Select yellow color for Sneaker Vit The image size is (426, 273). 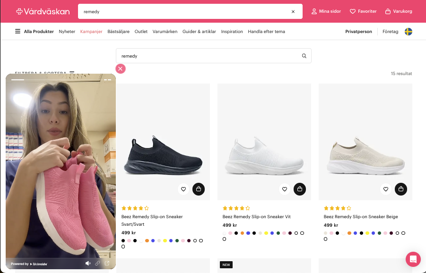(x=266, y=233)
